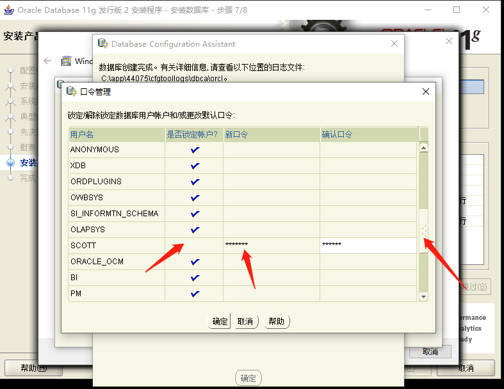
Task: Select the PM user name cell
Action: pos(117,294)
